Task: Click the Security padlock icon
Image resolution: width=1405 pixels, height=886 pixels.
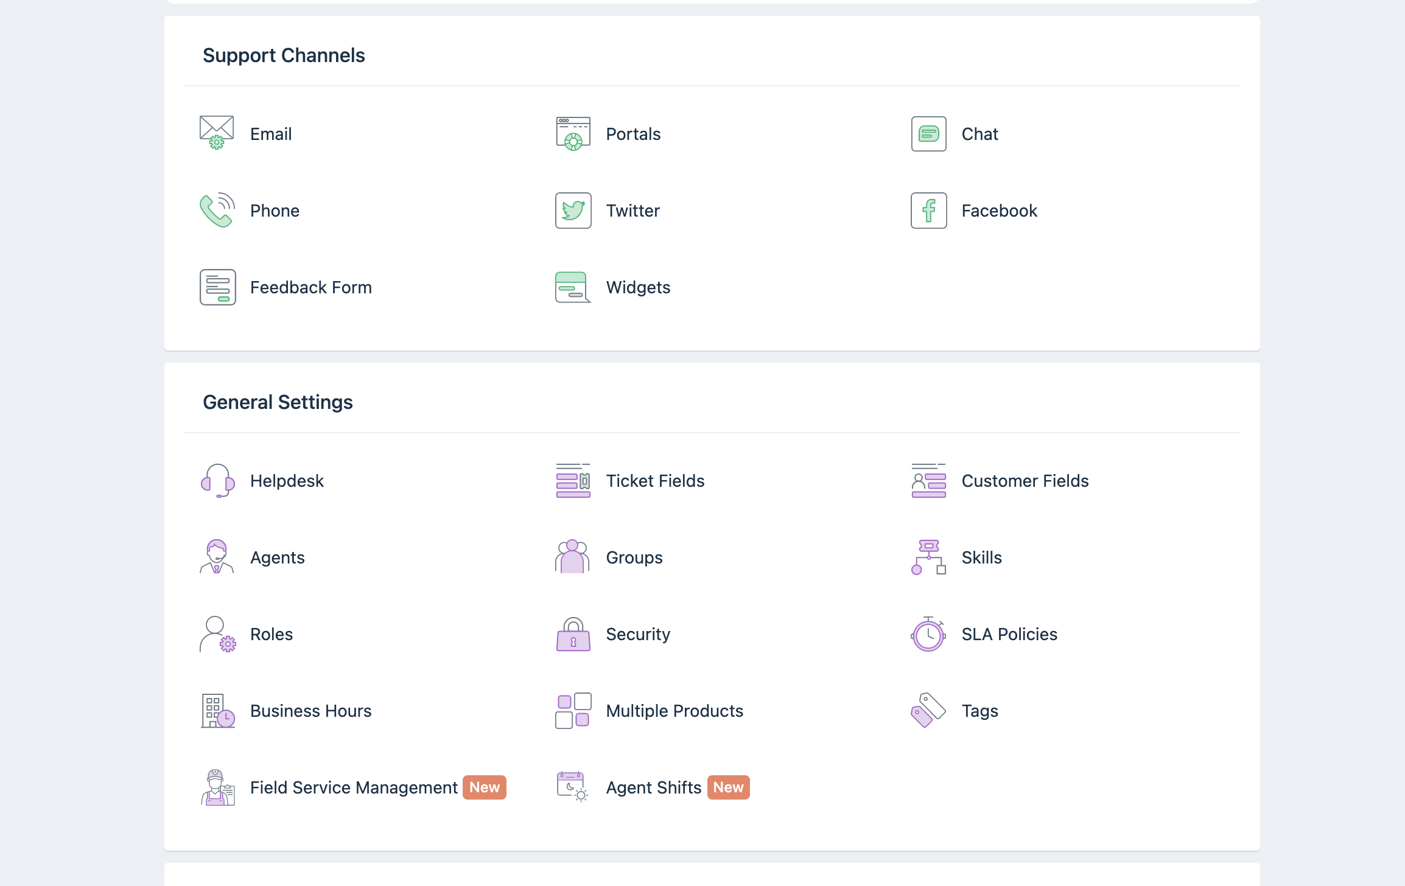Action: 573,633
